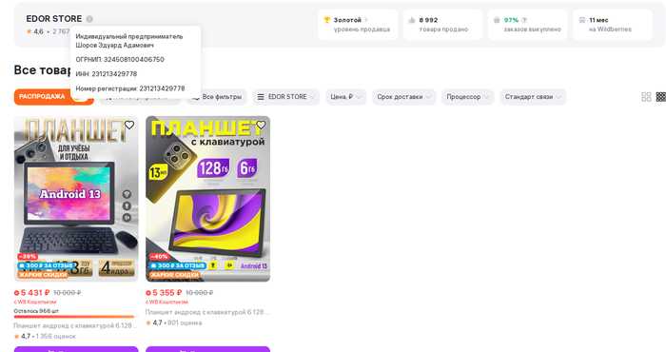Open the EDOR STORE brand filter
Viewport: 666px width, 352px height.
(285, 97)
